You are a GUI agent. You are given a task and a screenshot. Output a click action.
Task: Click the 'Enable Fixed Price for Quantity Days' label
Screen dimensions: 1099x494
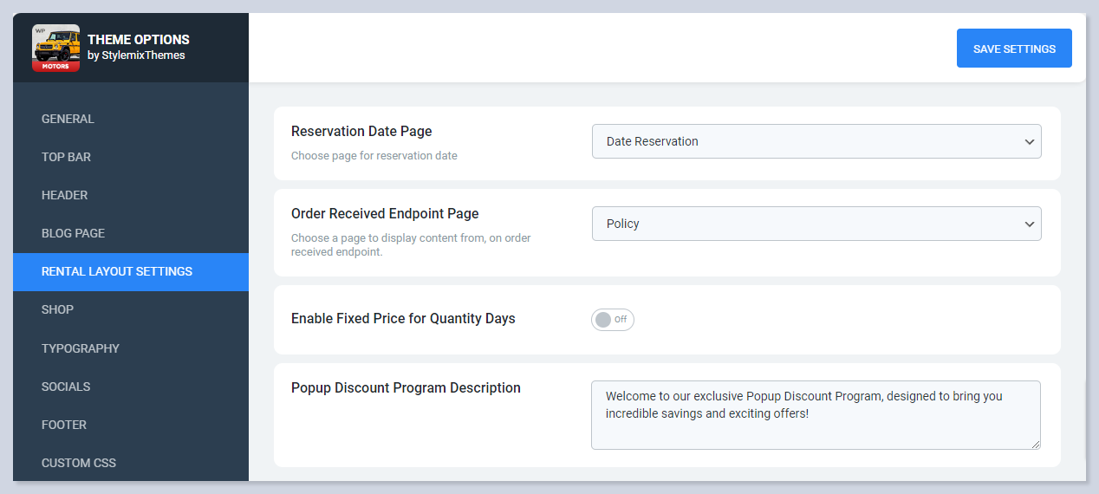tap(403, 319)
